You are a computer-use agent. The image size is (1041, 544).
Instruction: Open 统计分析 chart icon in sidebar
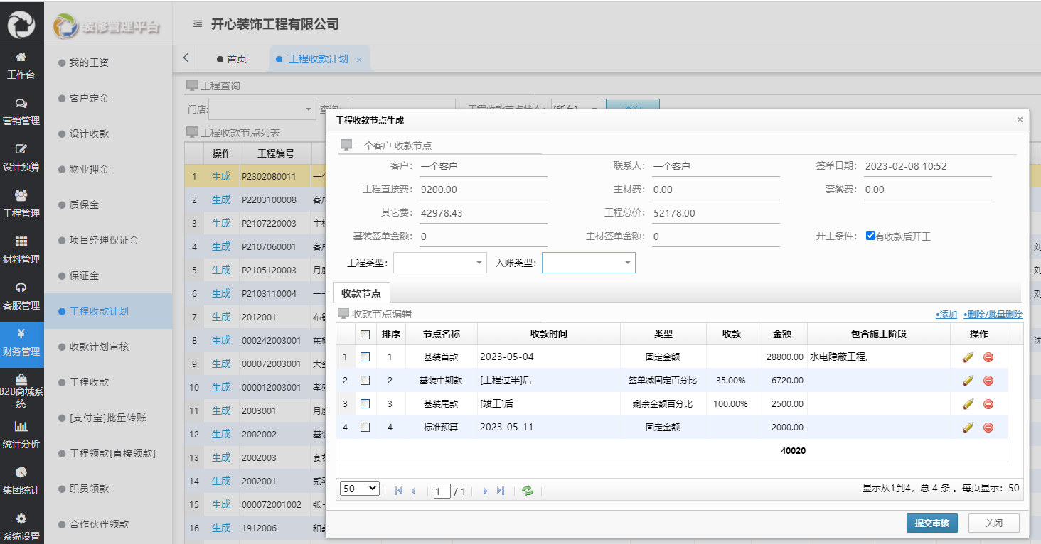[21, 434]
